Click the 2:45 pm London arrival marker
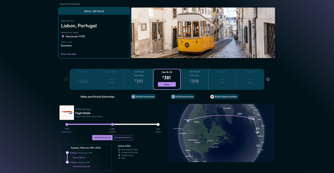334x173 pixels. coord(67,162)
